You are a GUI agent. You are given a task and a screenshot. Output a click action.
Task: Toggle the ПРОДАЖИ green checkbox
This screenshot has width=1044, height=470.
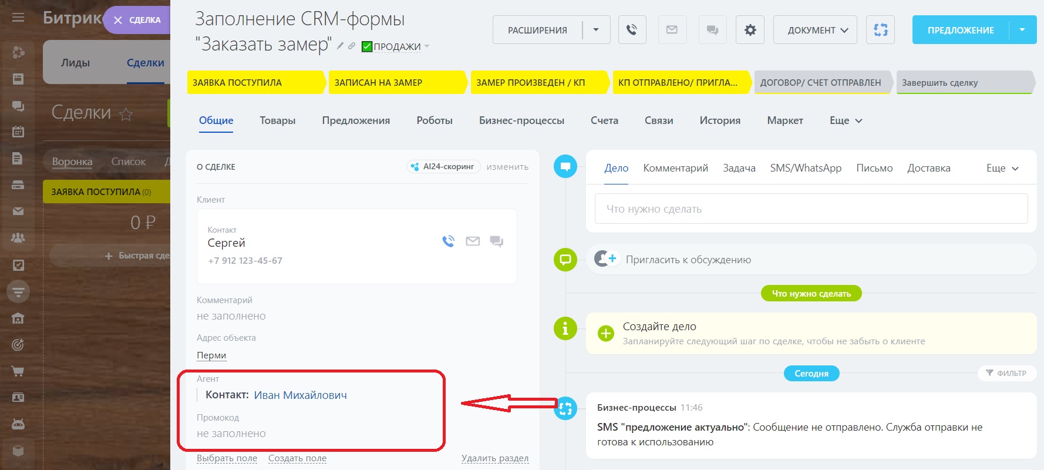coord(367,46)
